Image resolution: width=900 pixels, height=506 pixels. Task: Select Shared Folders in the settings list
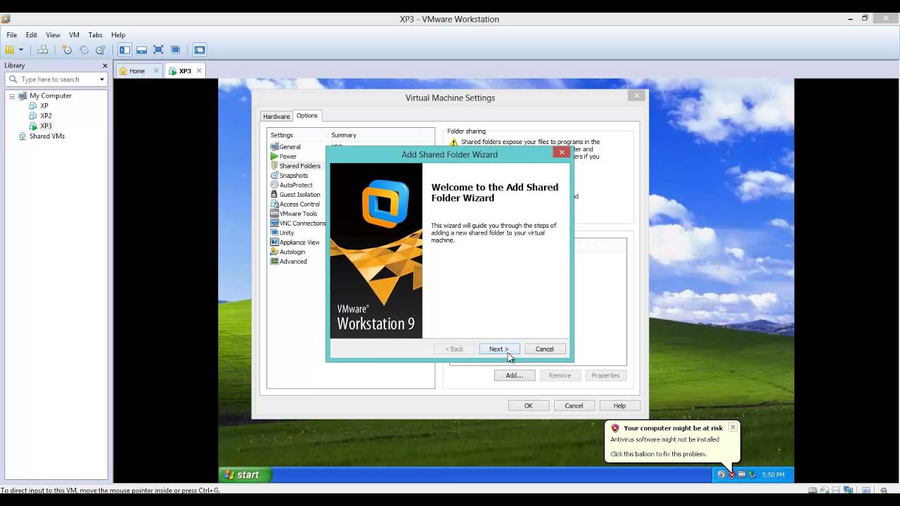coord(300,166)
